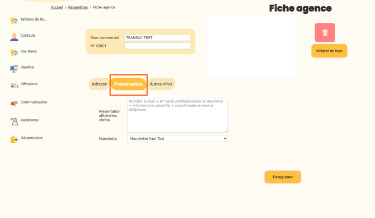
Task: Click the empty logo preview area
Action: point(251,46)
